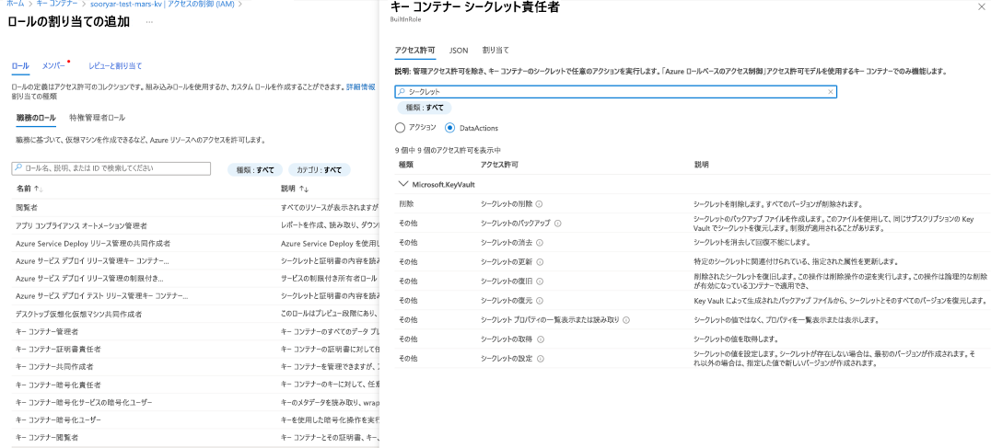Click info icon next to シークレットの設定
This screenshot has height=448, width=991.
tap(539, 358)
